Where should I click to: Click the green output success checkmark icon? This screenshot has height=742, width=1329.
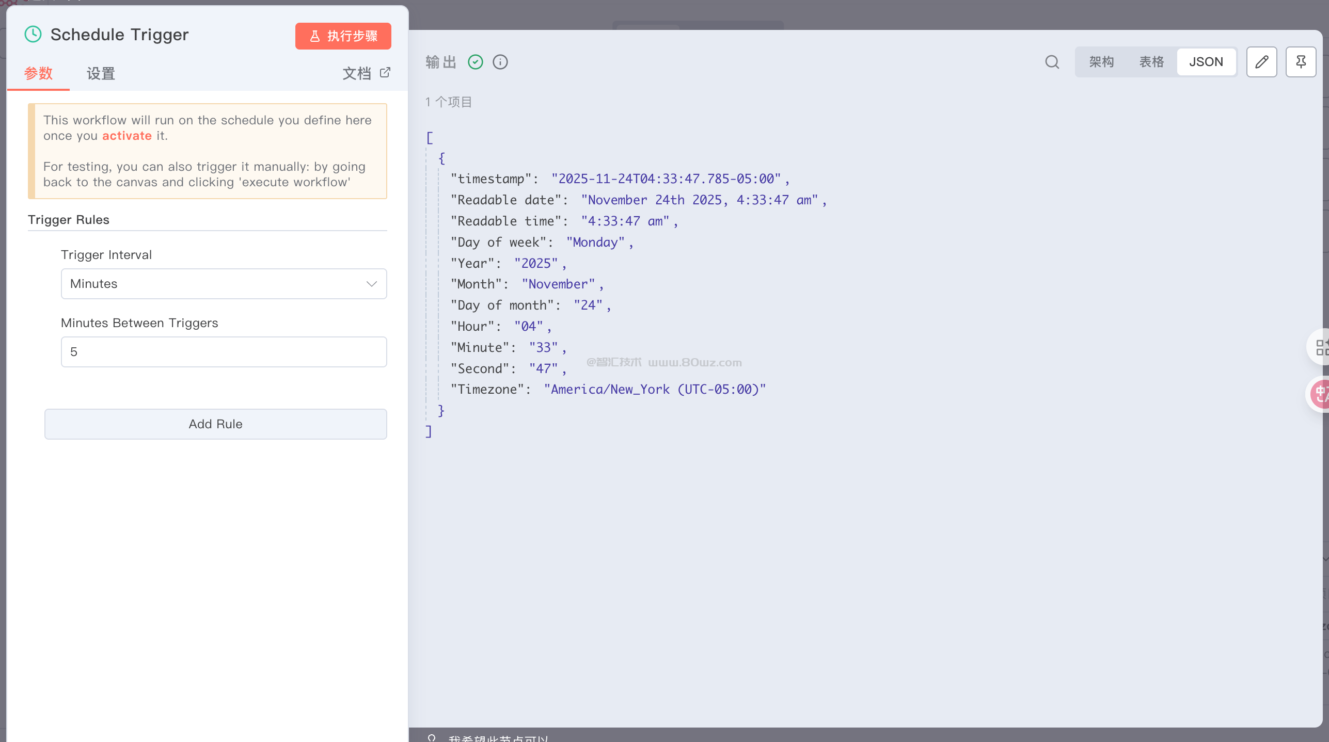click(x=475, y=62)
